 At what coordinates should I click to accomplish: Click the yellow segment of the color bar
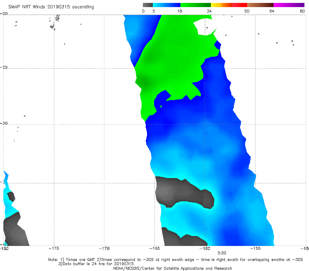click(x=216, y=5)
